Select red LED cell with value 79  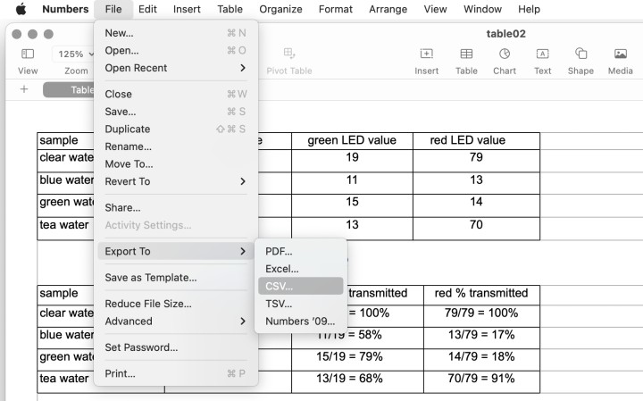476,161
